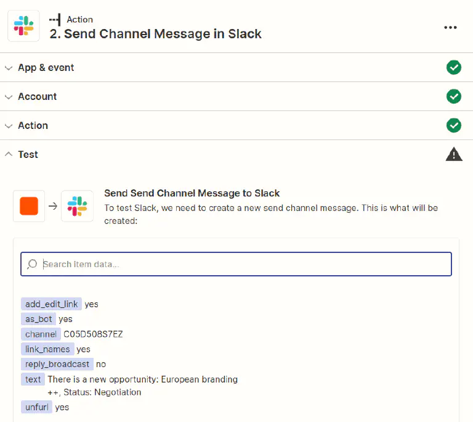Click the text field tag
The image size is (473, 422).
[33, 379]
